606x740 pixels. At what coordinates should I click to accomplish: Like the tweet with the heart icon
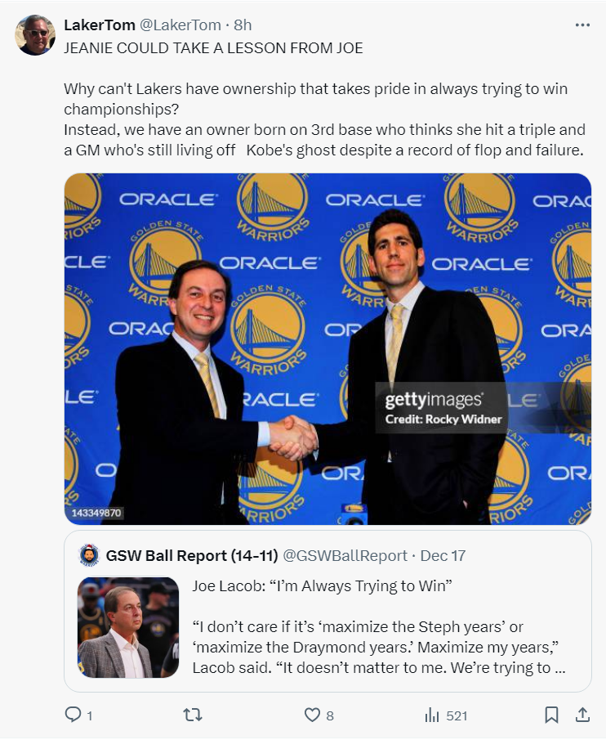point(312,715)
